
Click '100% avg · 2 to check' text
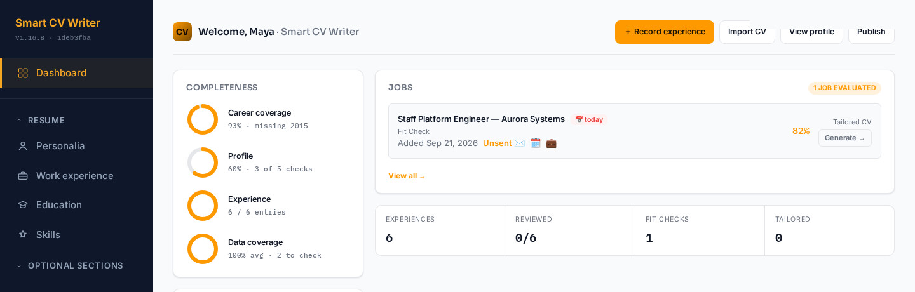tap(274, 255)
